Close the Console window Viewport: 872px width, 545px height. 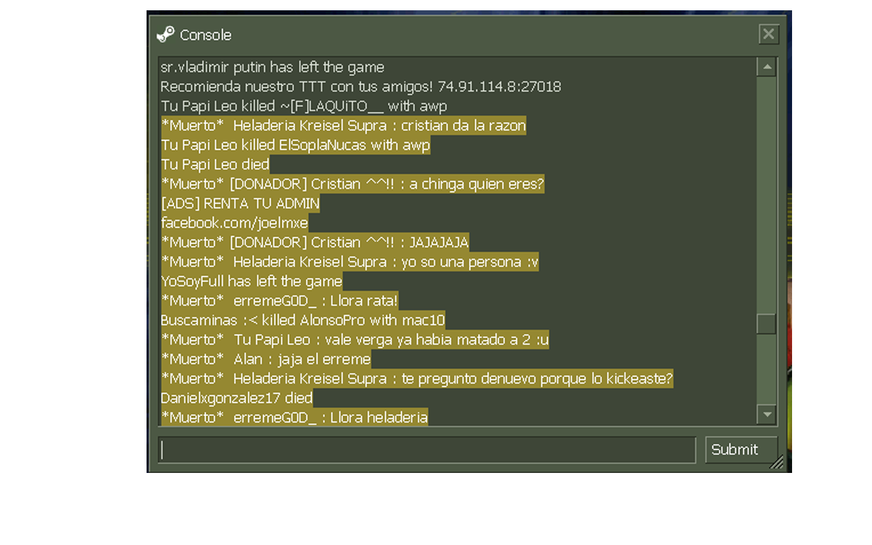pos(768,34)
